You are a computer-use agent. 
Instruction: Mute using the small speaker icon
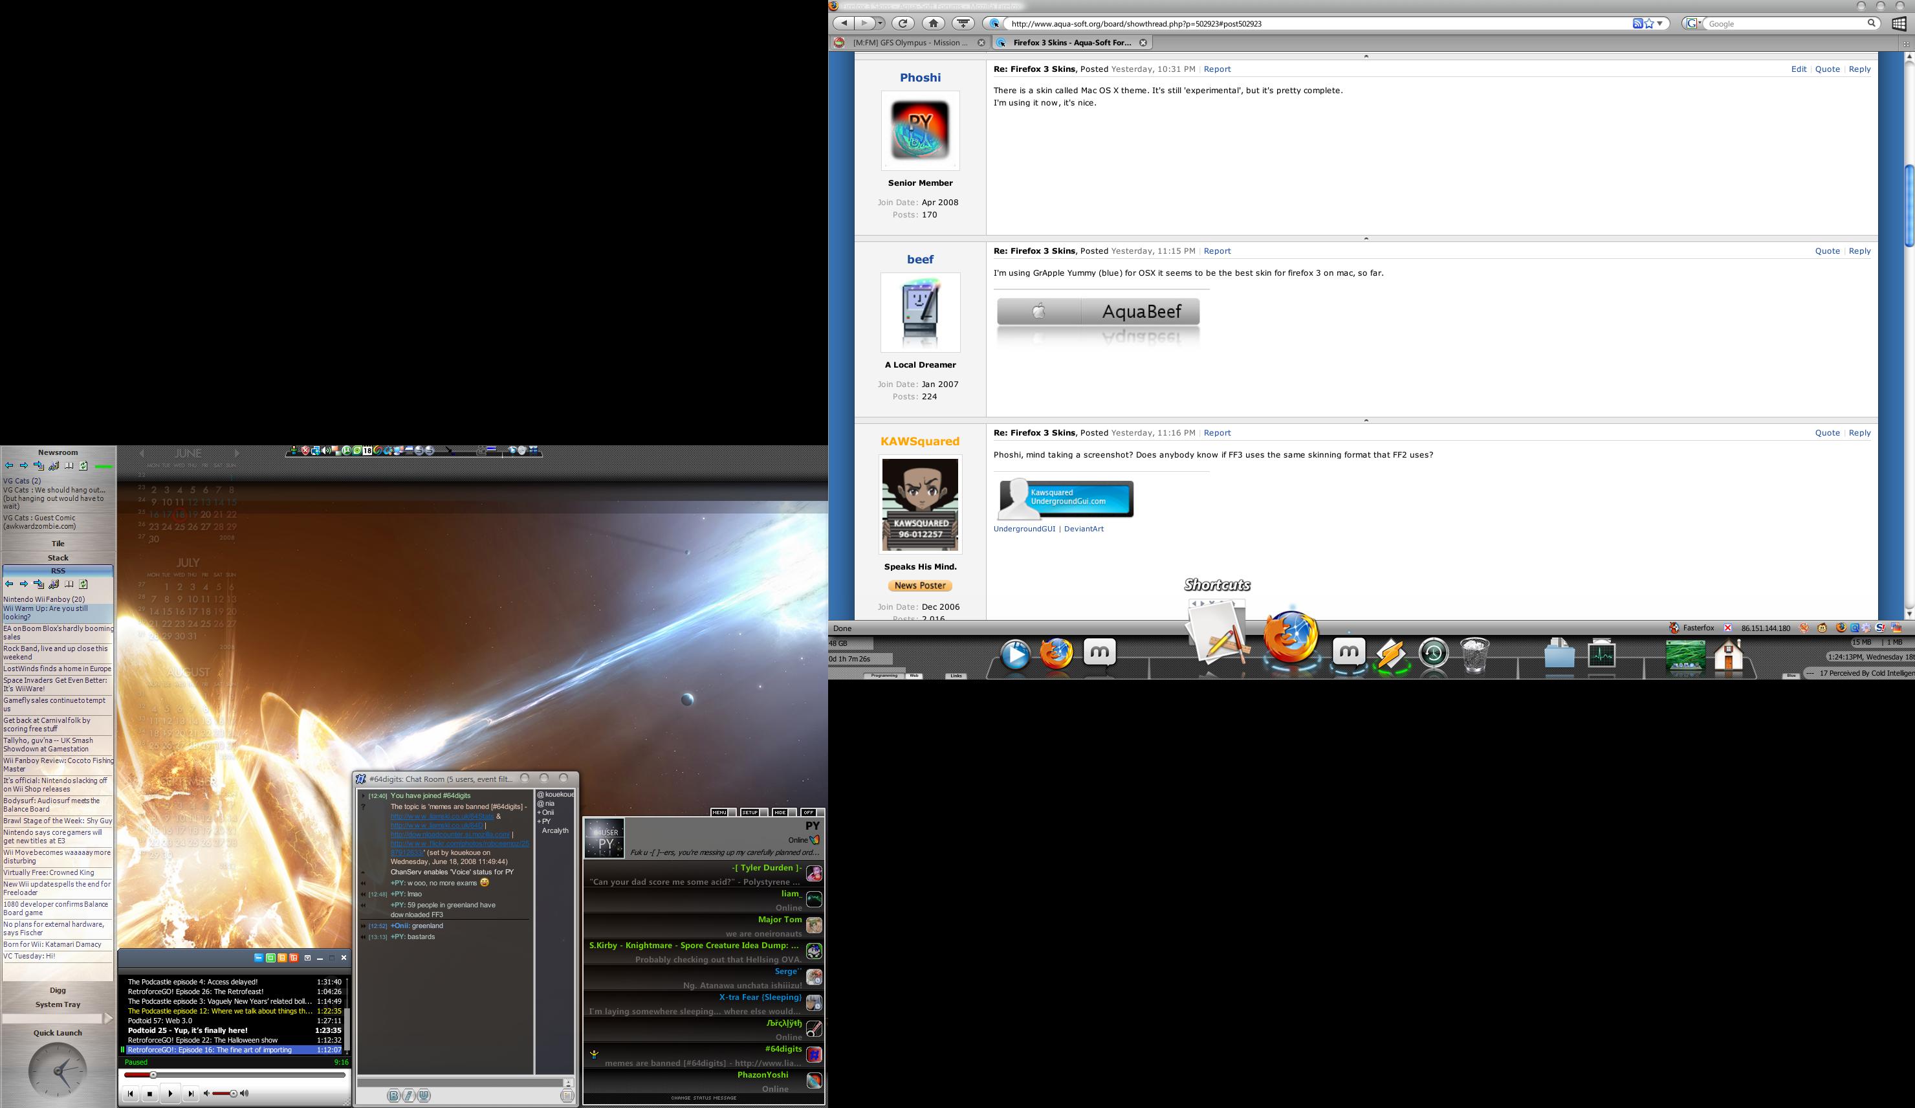[x=206, y=1094]
